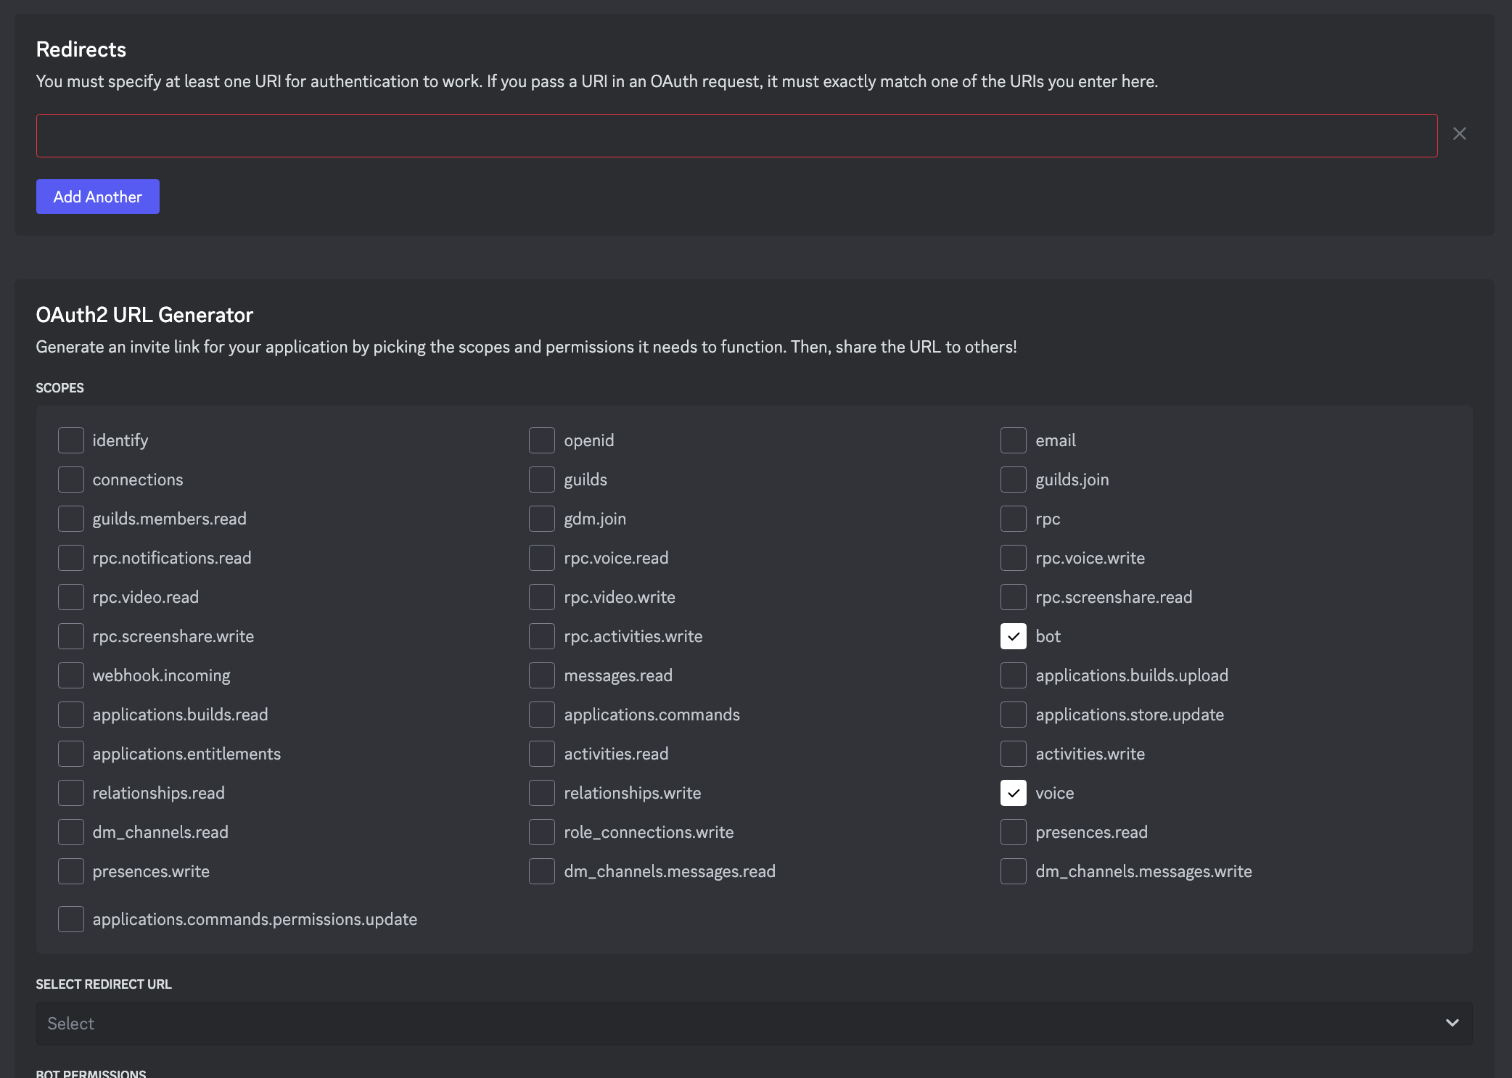This screenshot has width=1512, height=1078.
Task: Select webhook.incoming scope
Action: [71, 675]
